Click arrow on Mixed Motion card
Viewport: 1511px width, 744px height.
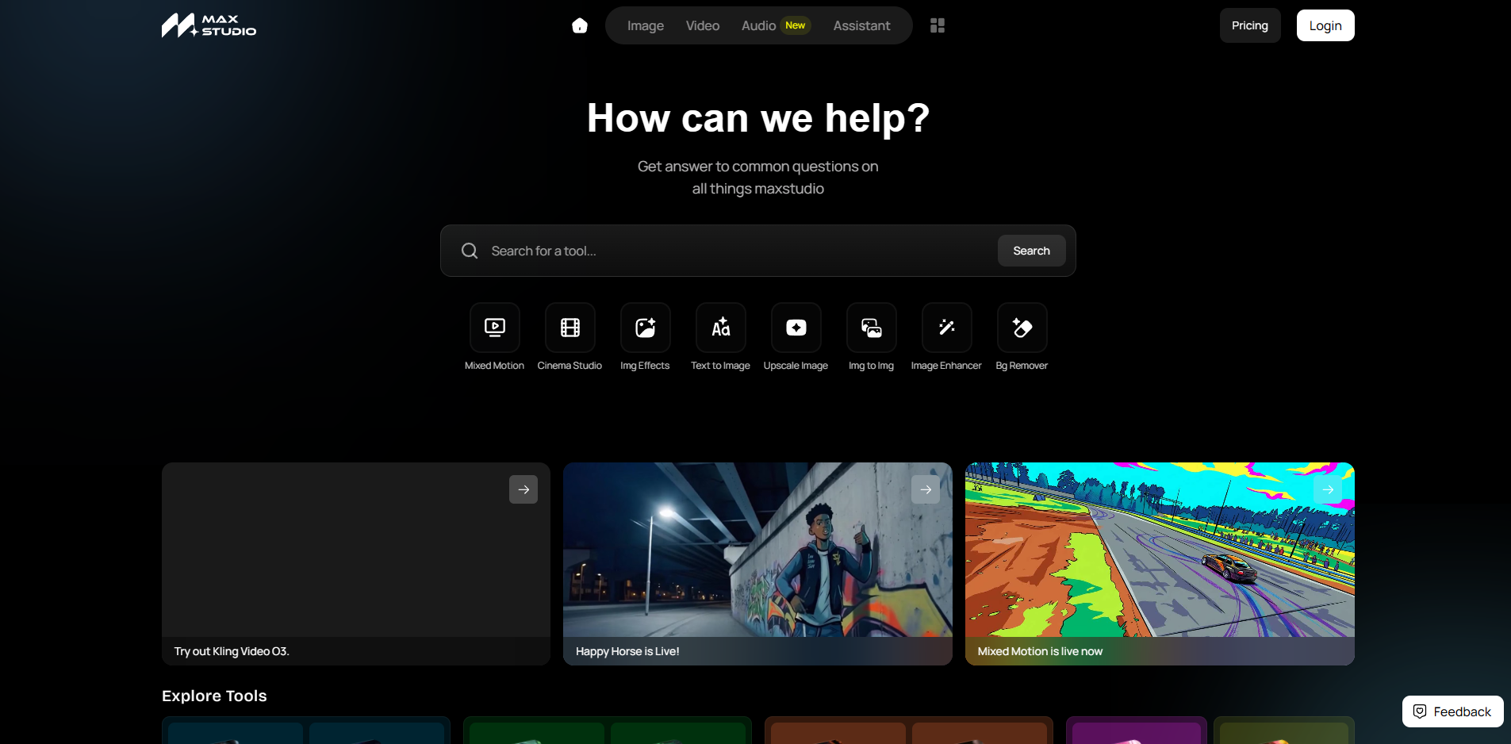(x=1328, y=489)
